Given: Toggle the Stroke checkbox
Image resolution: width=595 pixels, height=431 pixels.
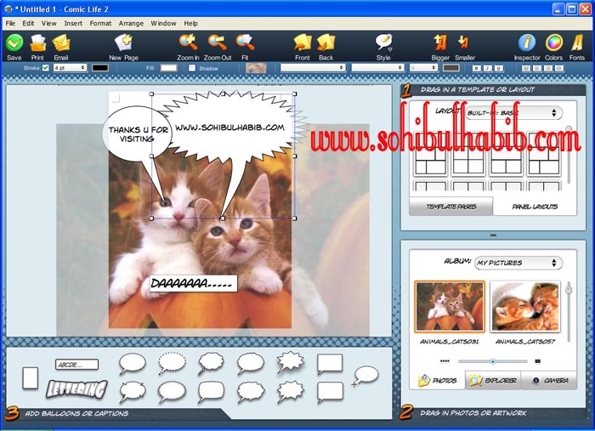Looking at the screenshot, I should point(46,68).
